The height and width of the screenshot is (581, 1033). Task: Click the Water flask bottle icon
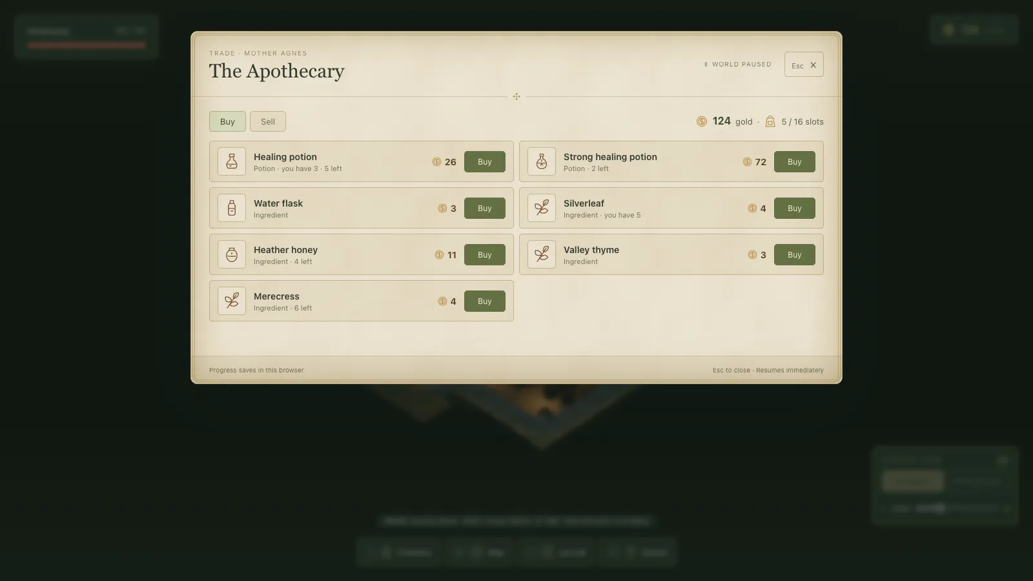click(232, 208)
